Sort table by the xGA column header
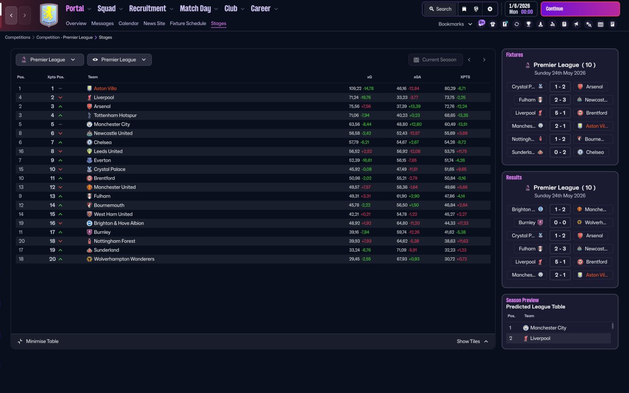 tap(417, 77)
